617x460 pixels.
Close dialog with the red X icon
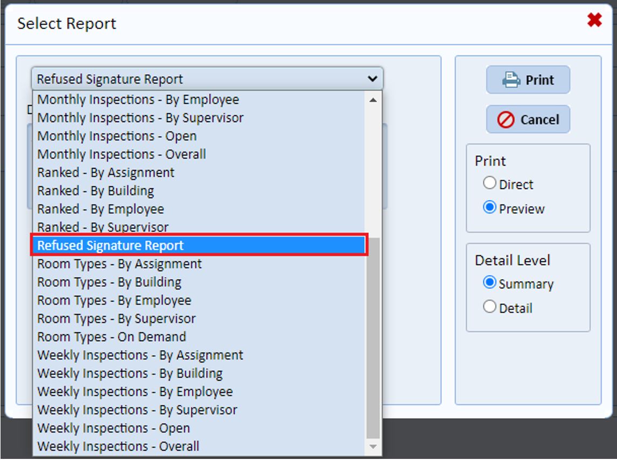click(x=594, y=21)
